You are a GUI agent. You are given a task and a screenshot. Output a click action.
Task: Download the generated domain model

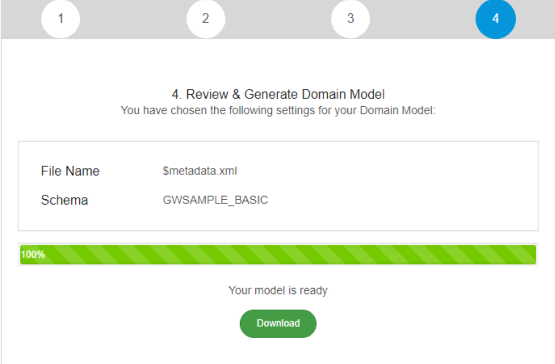(x=278, y=323)
